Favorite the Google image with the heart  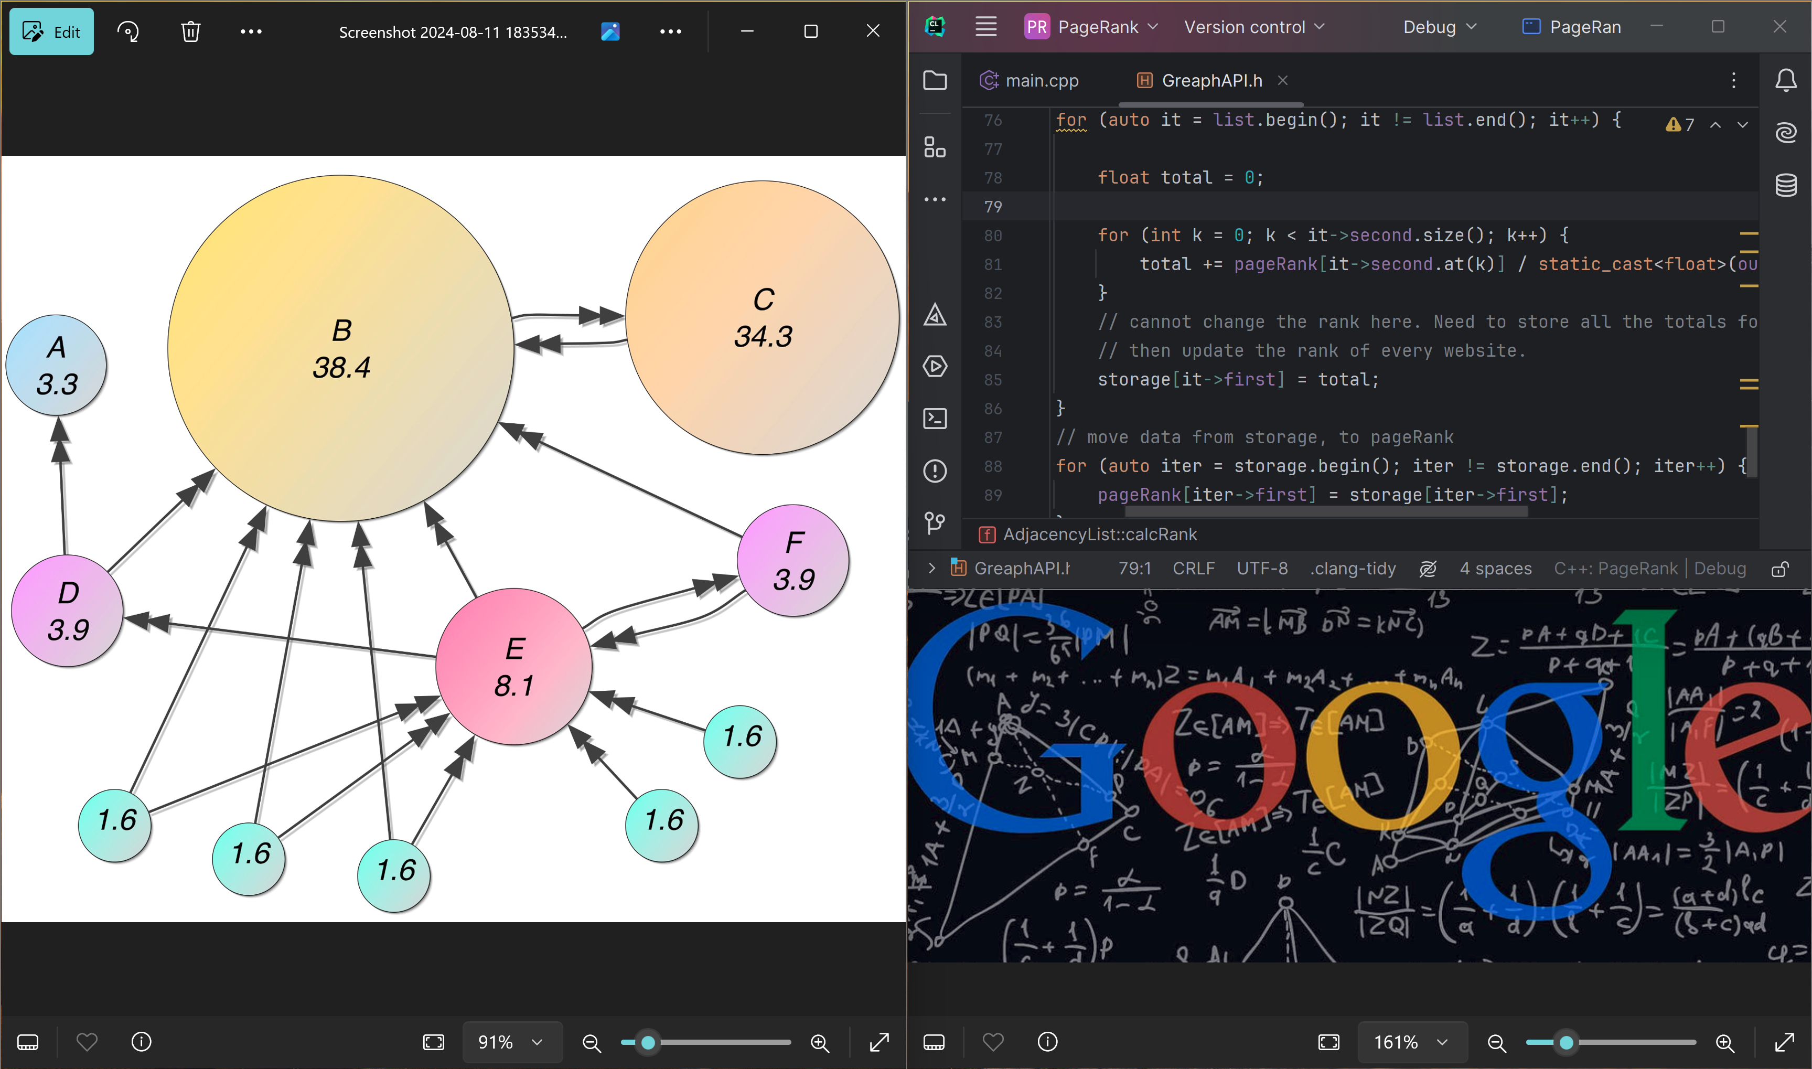pos(992,1042)
